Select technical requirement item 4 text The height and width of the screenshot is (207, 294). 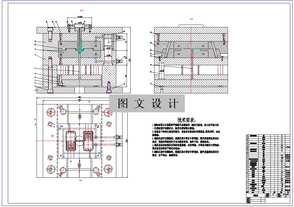coord(186,147)
